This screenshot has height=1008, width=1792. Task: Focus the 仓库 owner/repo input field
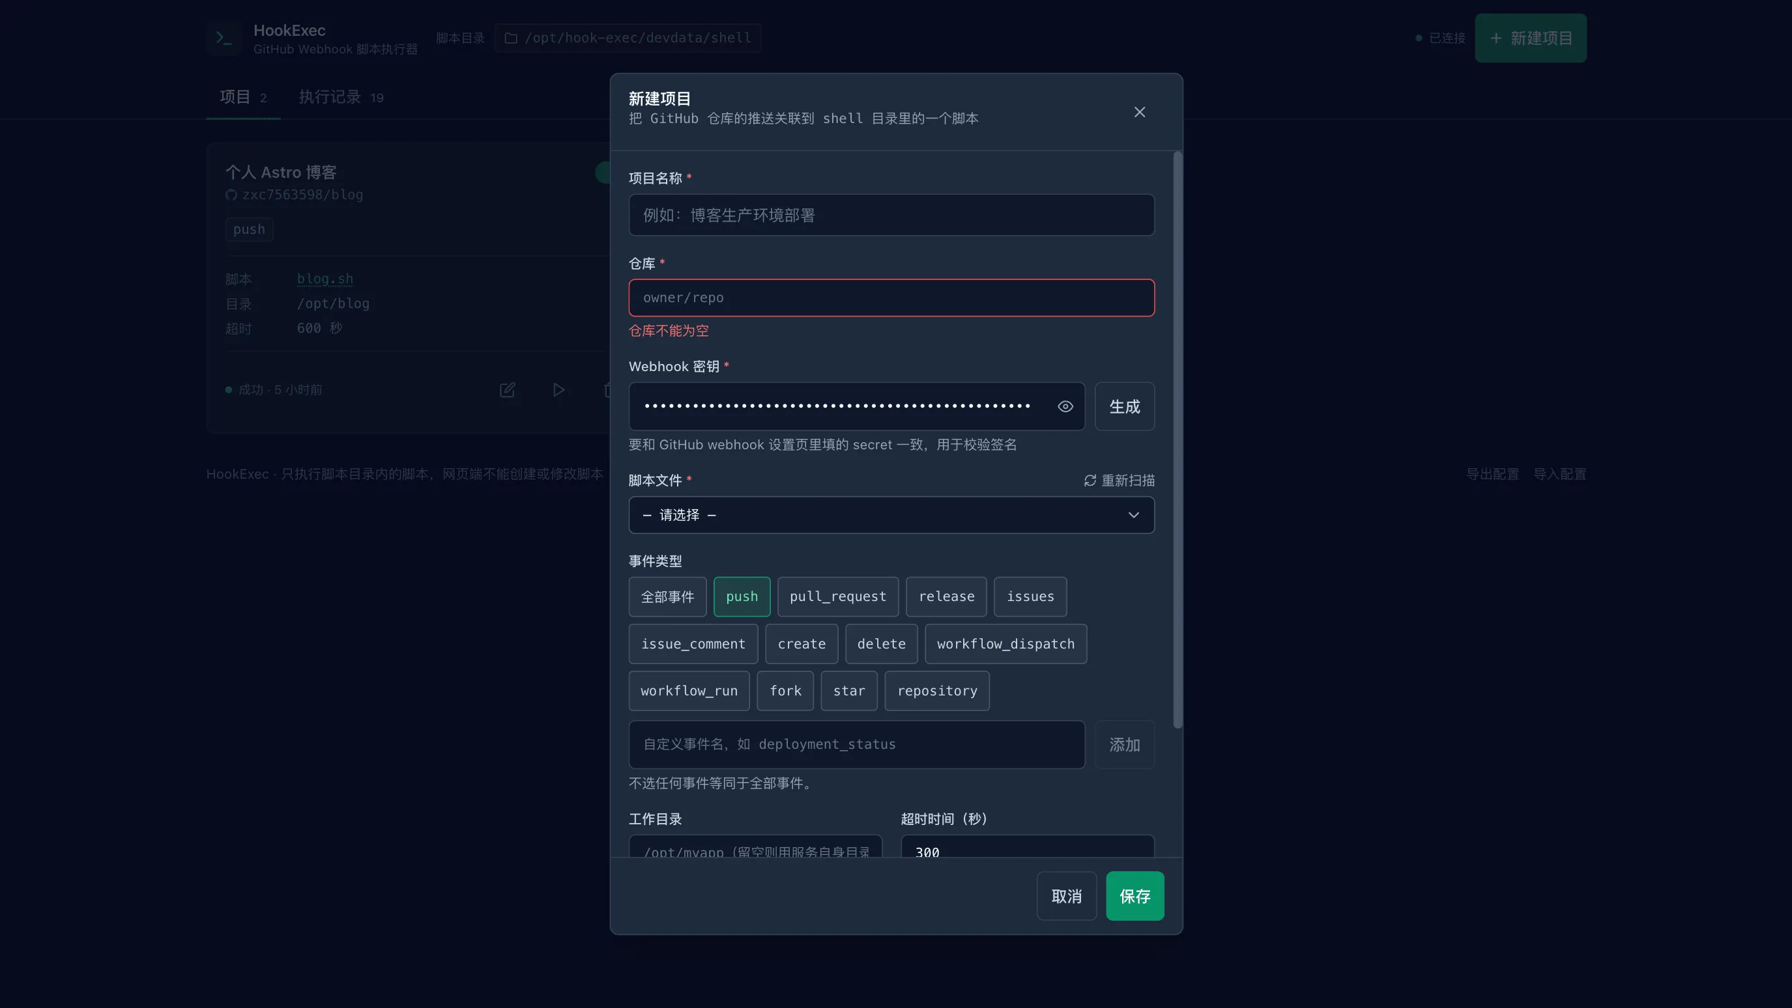click(x=891, y=298)
